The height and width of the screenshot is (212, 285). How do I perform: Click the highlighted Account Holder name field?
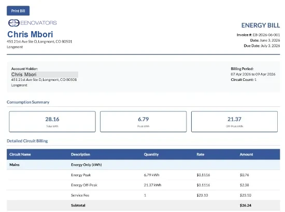[45, 75]
